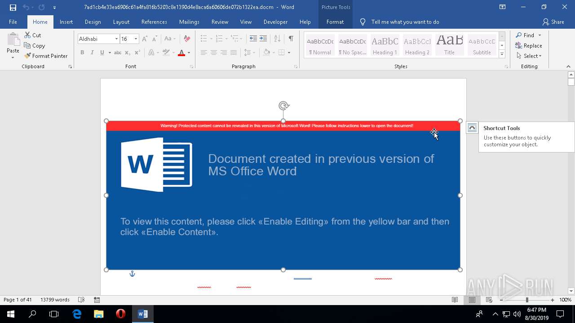
Task: Expand the Styles gallery More arrow
Action: pos(502,54)
